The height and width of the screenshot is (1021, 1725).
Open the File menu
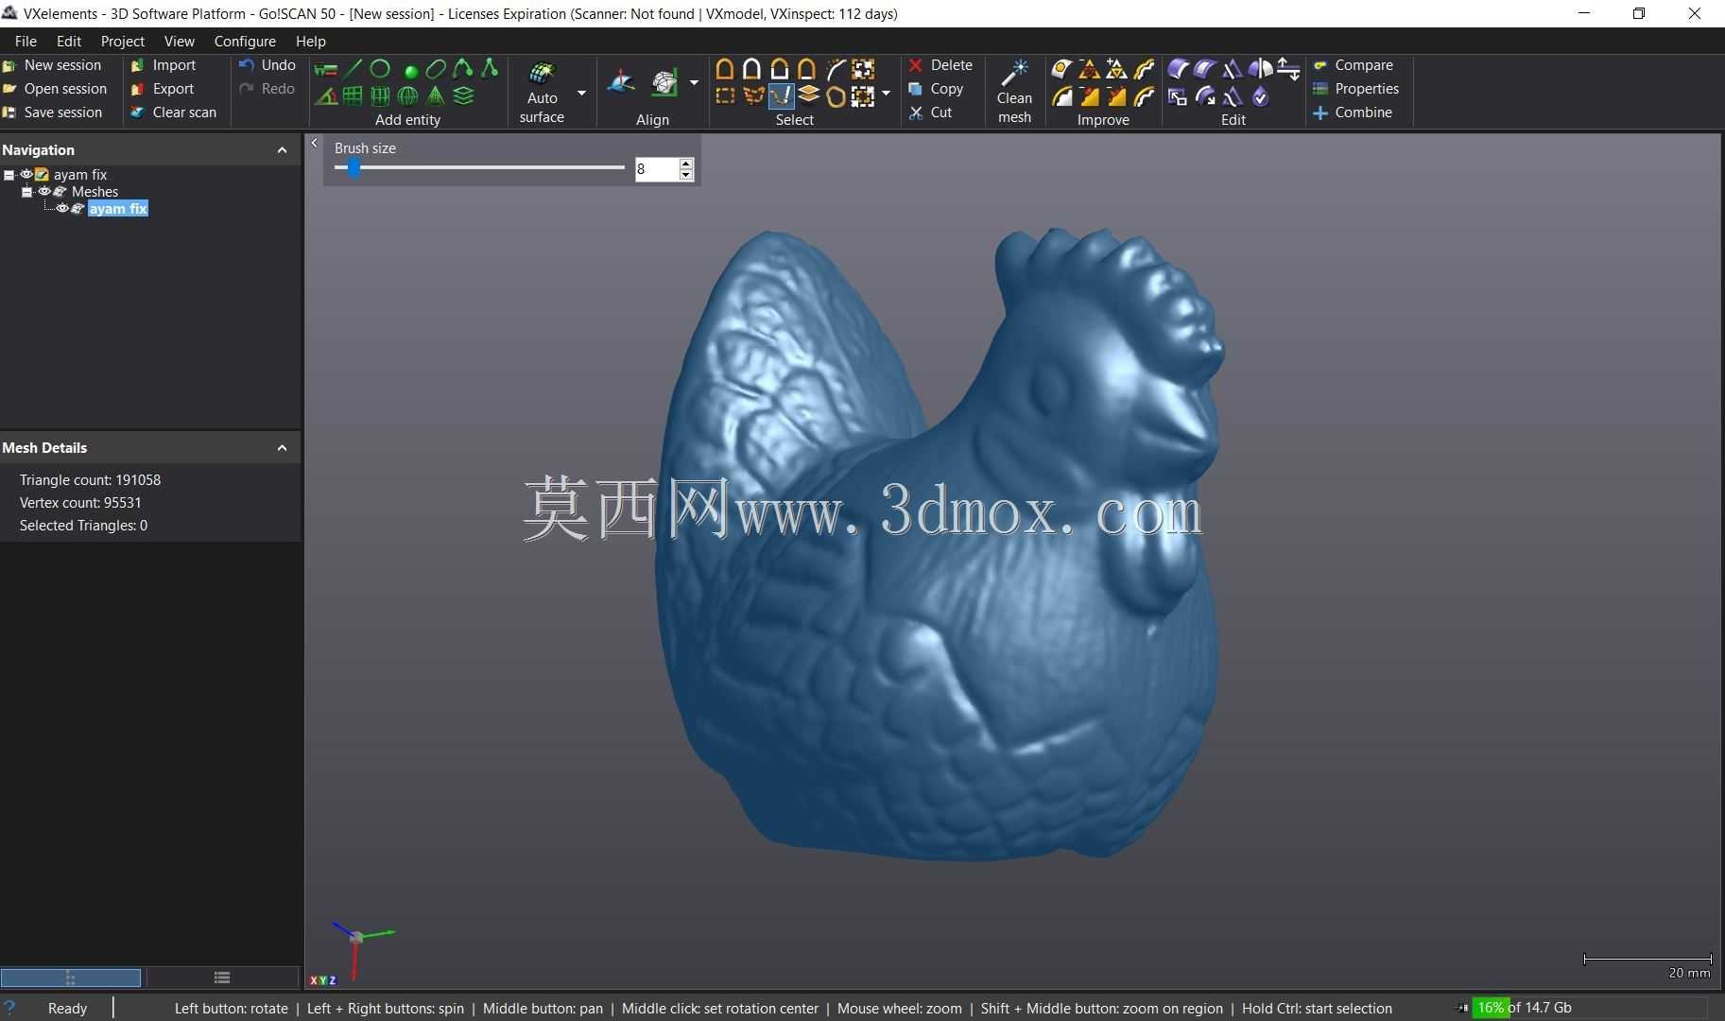[x=26, y=41]
